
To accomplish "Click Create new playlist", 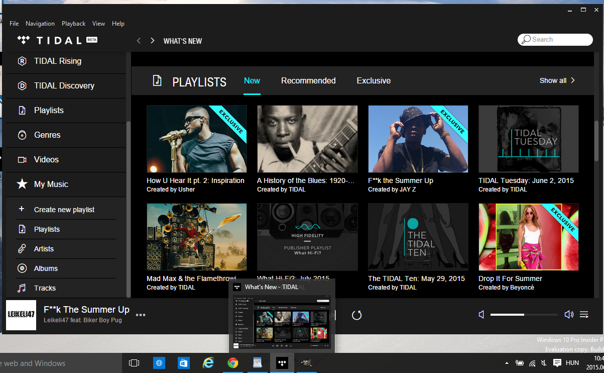I will click(x=64, y=210).
